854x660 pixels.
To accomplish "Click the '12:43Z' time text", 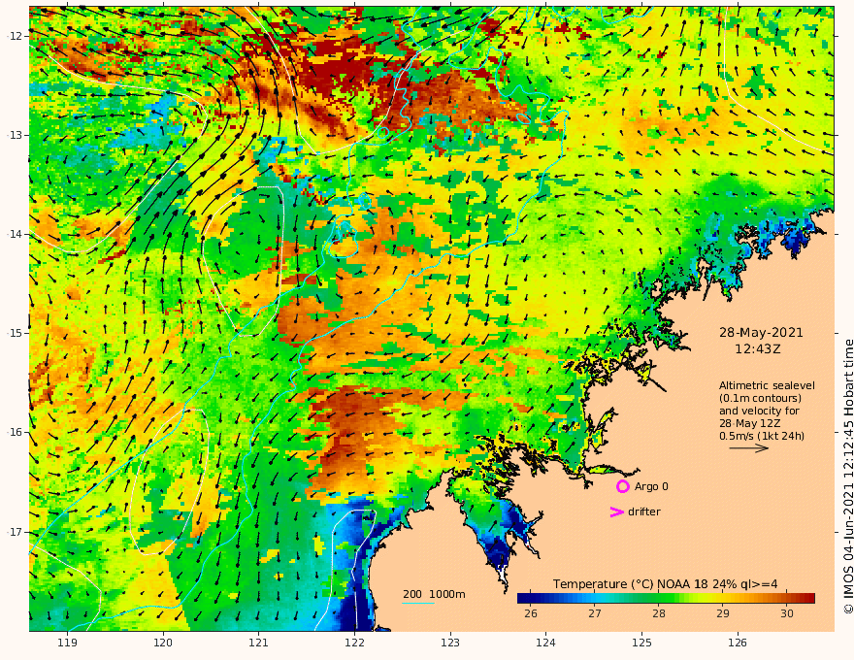I will [758, 349].
